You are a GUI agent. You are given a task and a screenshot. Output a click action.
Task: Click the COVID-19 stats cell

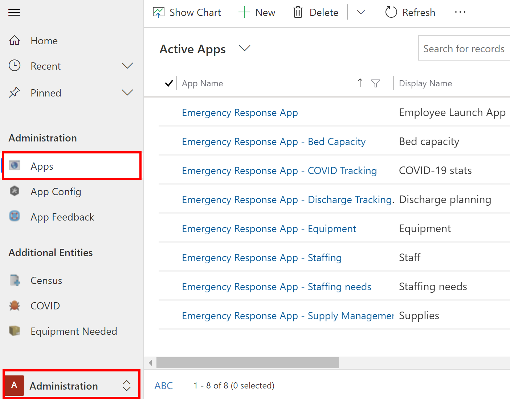coord(435,170)
